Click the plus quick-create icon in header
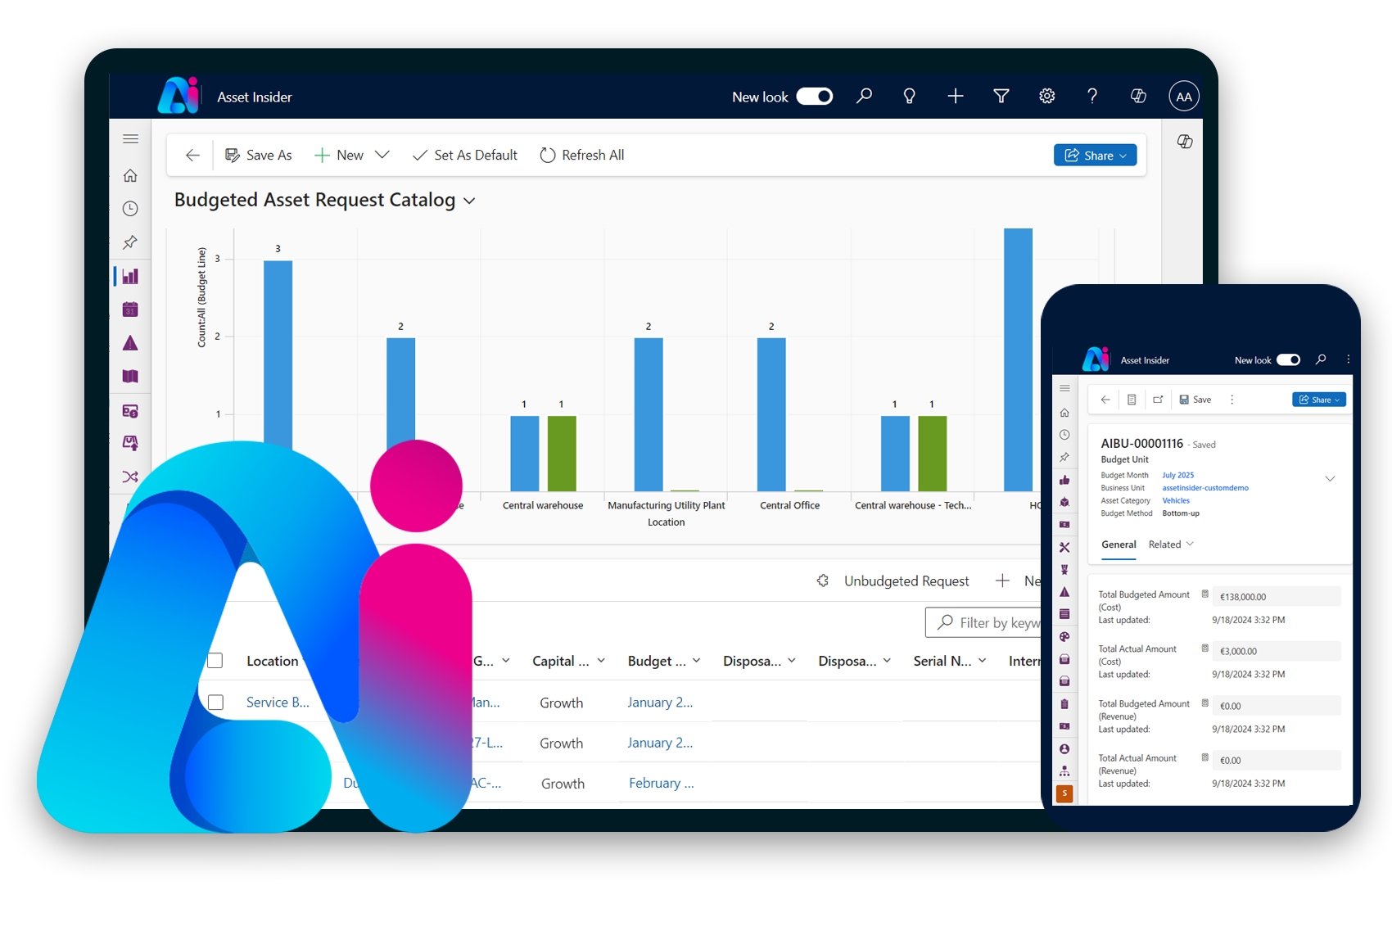The width and height of the screenshot is (1392, 949). click(x=955, y=97)
